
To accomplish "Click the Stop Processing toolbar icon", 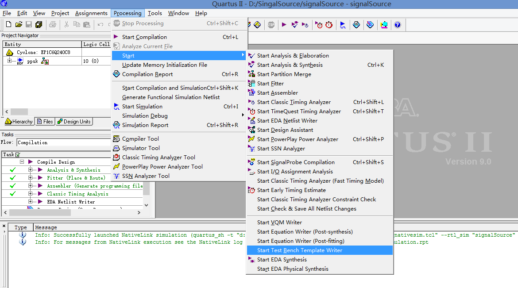I will point(271,25).
